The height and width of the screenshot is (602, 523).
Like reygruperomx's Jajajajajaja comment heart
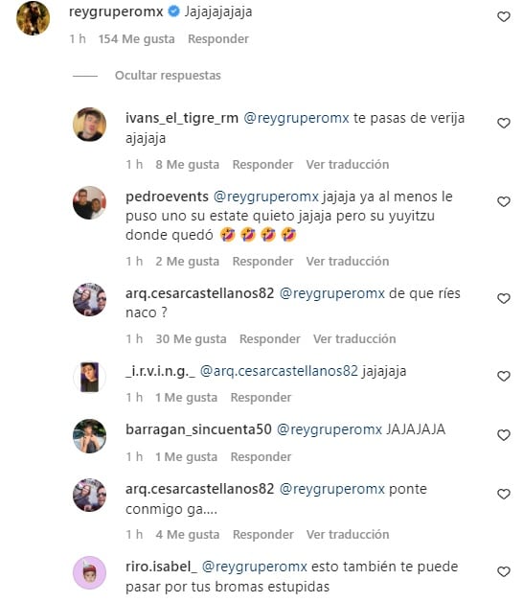click(504, 17)
